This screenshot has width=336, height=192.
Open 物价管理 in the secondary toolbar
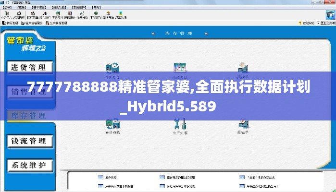tap(10, 23)
